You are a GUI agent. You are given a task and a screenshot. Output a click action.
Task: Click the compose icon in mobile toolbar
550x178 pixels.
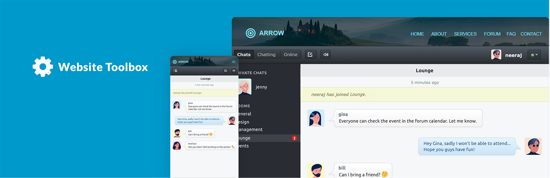coord(225,70)
